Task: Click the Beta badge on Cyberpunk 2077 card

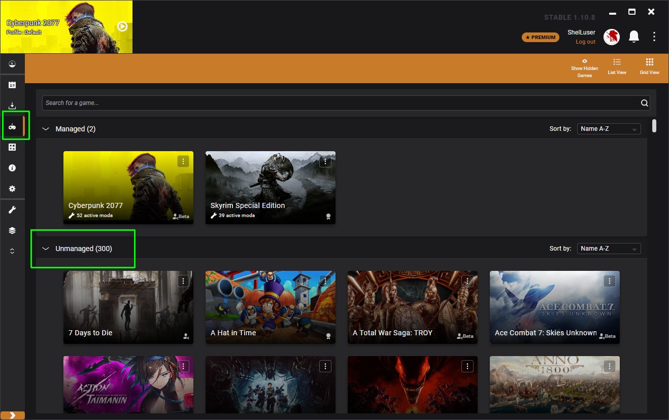Action: point(181,216)
